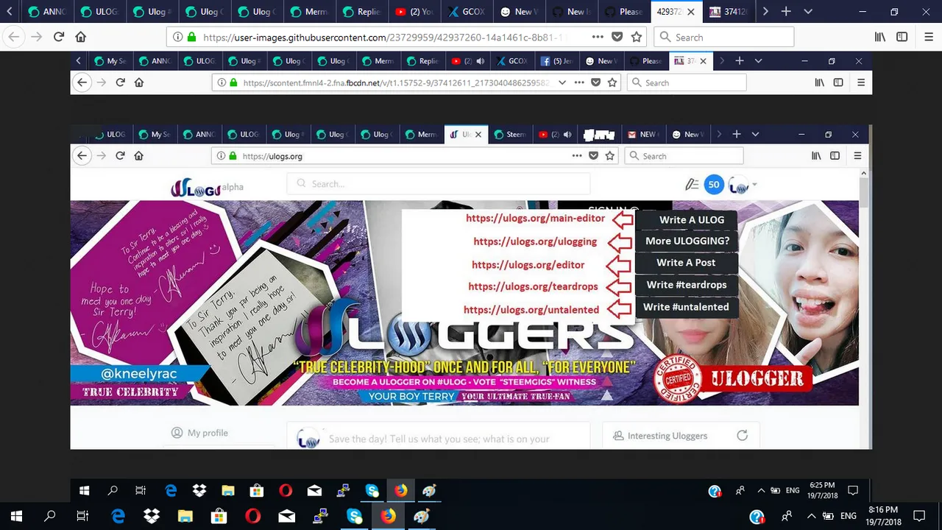Image resolution: width=942 pixels, height=530 pixels.
Task: Bookmark the githubusercontent image page
Action: [637, 37]
